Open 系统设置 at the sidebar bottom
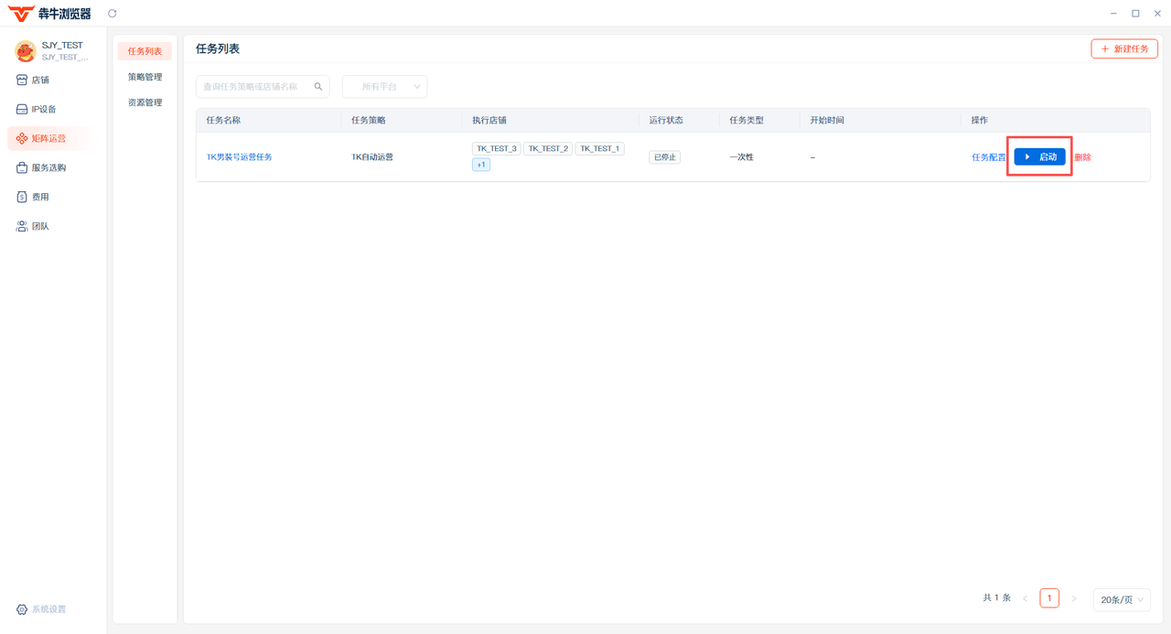This screenshot has width=1171, height=634. (48, 609)
